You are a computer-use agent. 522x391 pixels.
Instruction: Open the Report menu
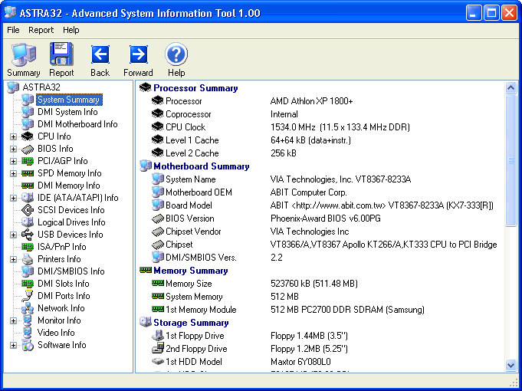tap(41, 30)
